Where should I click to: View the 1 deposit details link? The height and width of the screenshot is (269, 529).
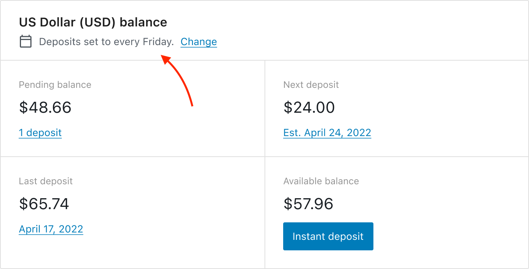[x=40, y=133]
